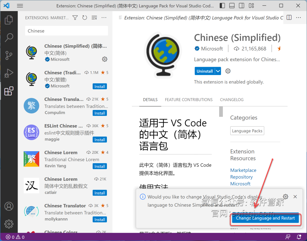Click the VS Code logo in title bar
The width and height of the screenshot is (307, 241).
7,5
